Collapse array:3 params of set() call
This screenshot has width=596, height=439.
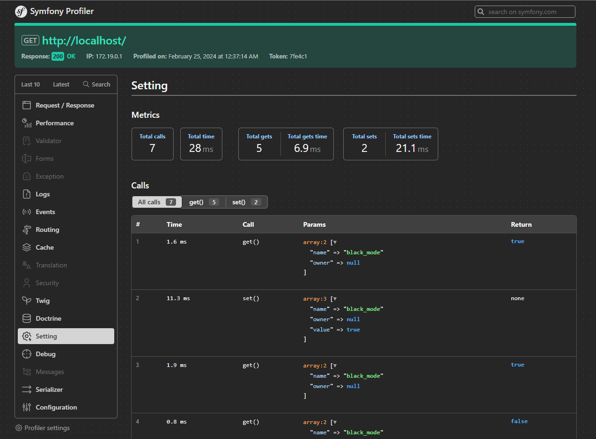pos(334,299)
